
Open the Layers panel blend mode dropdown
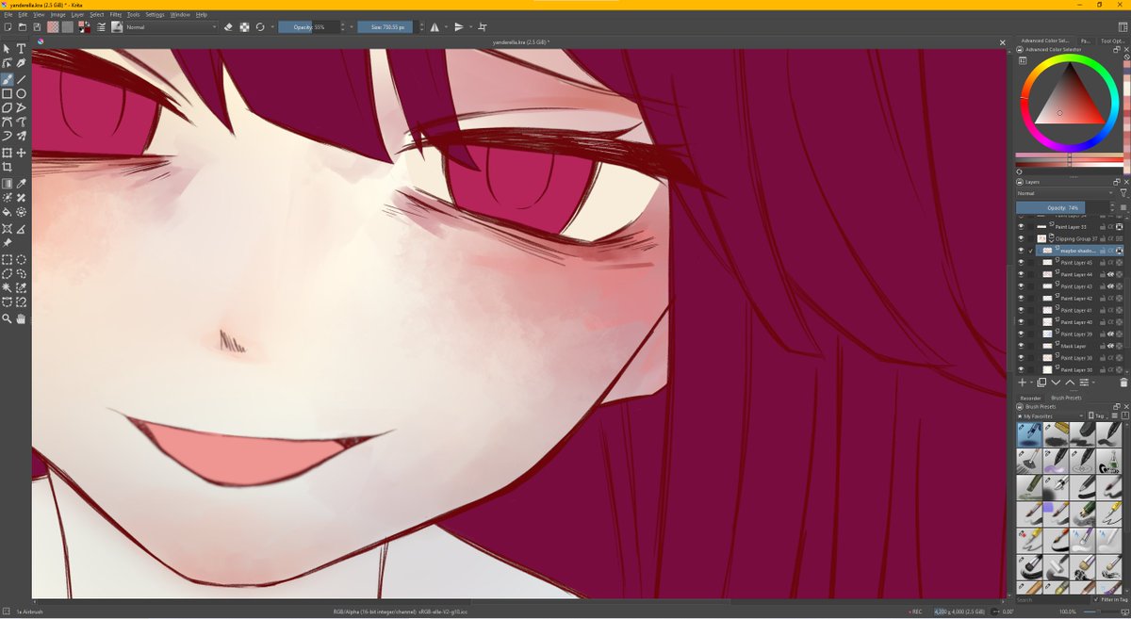[1065, 193]
